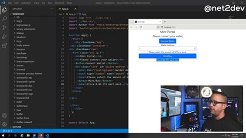This screenshot has width=246, height=138.
Task: Click the Explorer panel more actions ellipsis
Action: (x=52, y=9)
